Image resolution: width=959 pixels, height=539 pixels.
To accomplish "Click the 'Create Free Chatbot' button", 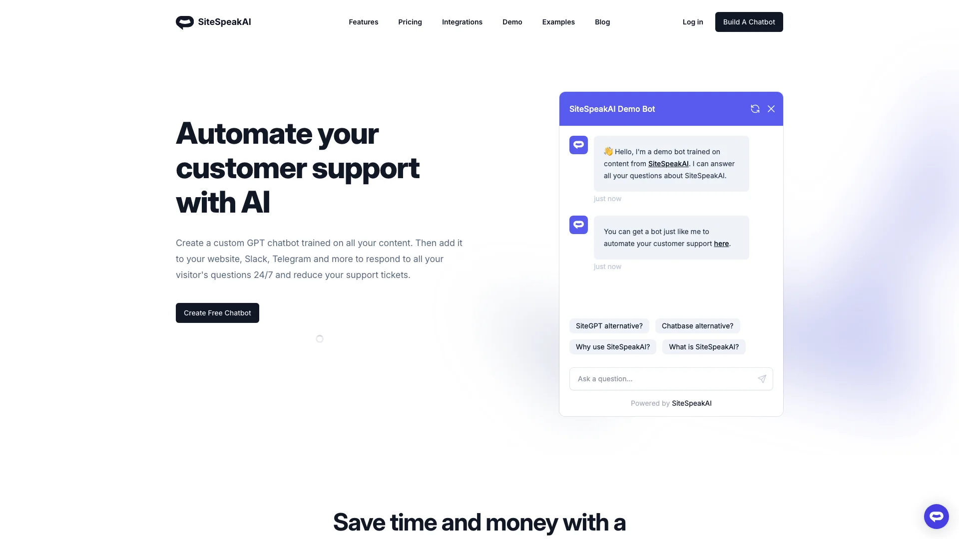I will [x=217, y=312].
